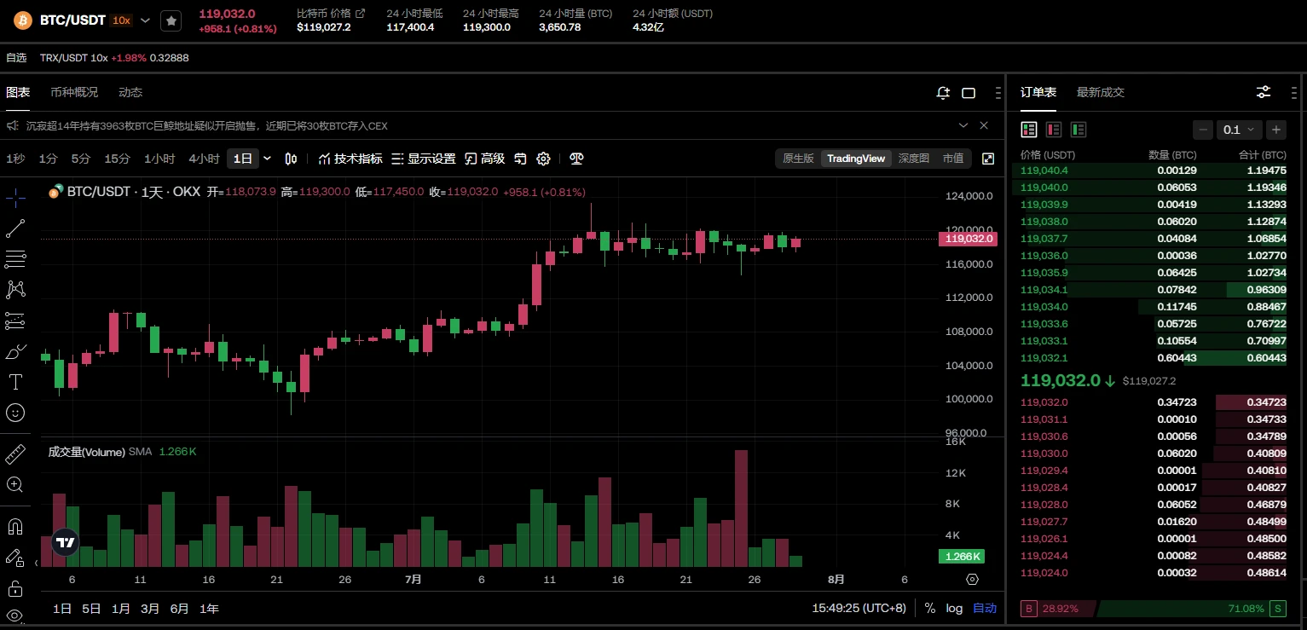
Task: Open the ruler measure tool
Action: tap(15, 454)
